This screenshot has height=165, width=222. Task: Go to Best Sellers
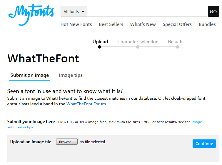[111, 24]
